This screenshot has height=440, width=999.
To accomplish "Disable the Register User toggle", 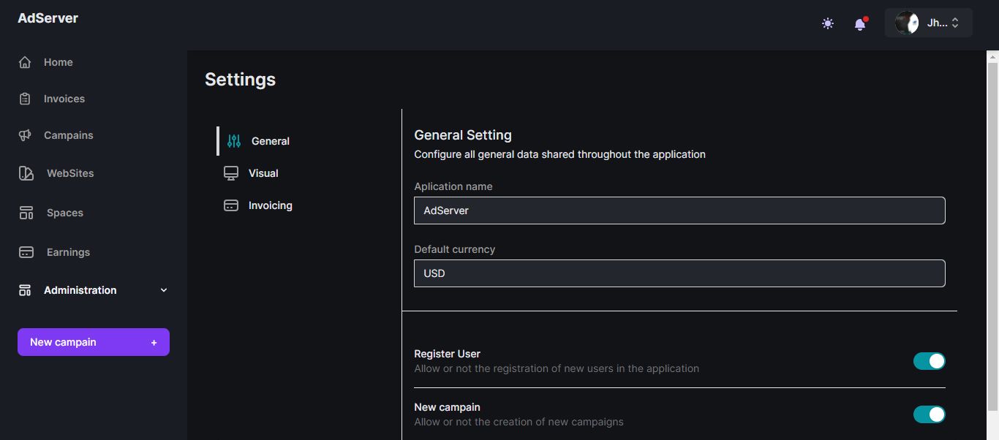I will [x=929, y=361].
